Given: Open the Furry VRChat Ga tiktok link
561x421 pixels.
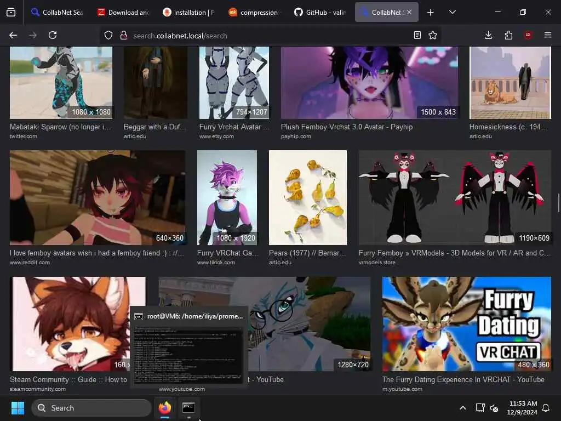Looking at the screenshot, I should (x=227, y=253).
